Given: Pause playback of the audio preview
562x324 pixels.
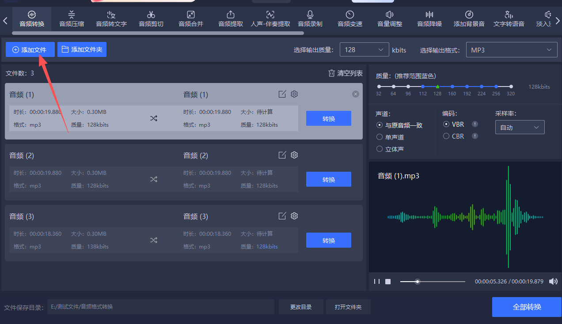Looking at the screenshot, I should [x=377, y=281].
